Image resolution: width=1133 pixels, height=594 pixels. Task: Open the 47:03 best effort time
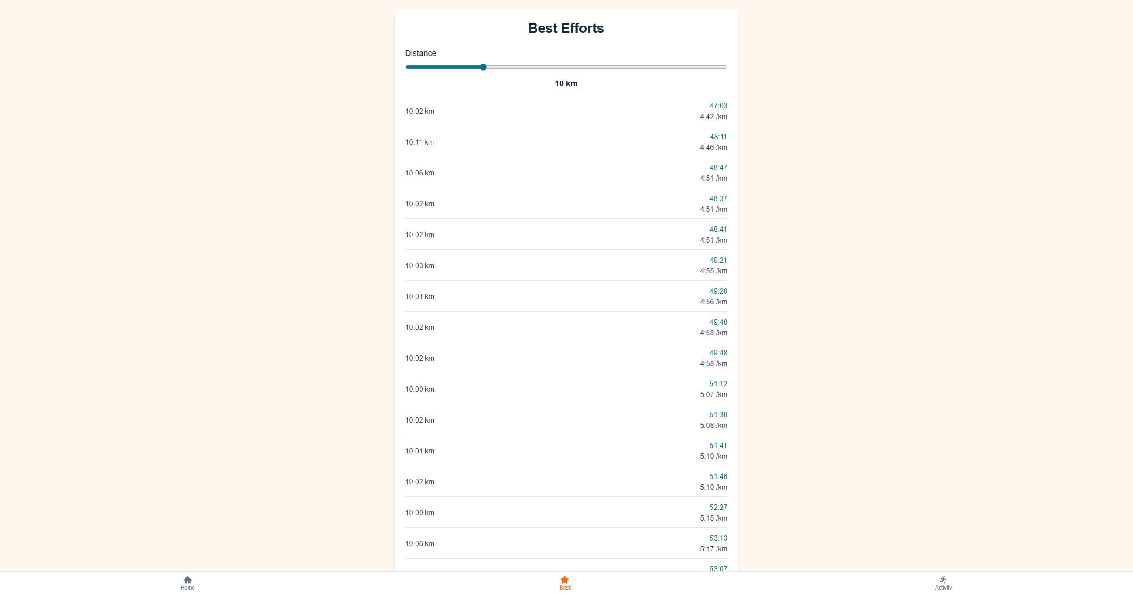tap(718, 106)
